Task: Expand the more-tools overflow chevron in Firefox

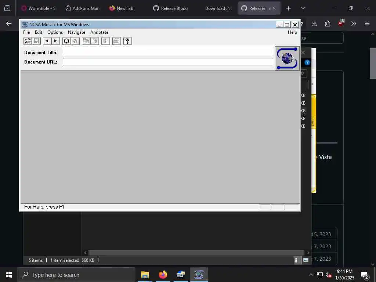Action: point(354,23)
